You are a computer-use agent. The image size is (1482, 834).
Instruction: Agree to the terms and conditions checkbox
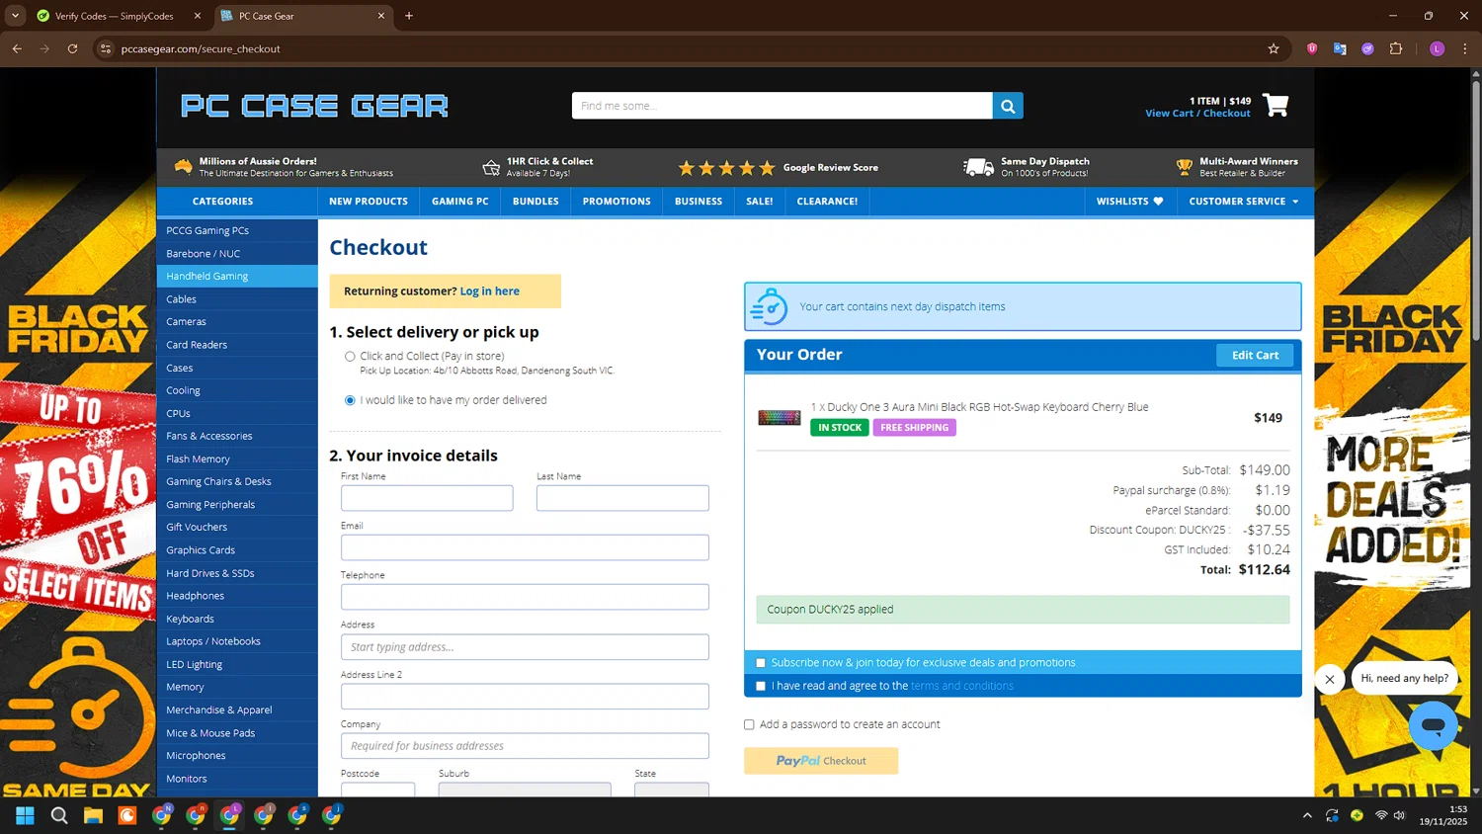click(x=761, y=686)
